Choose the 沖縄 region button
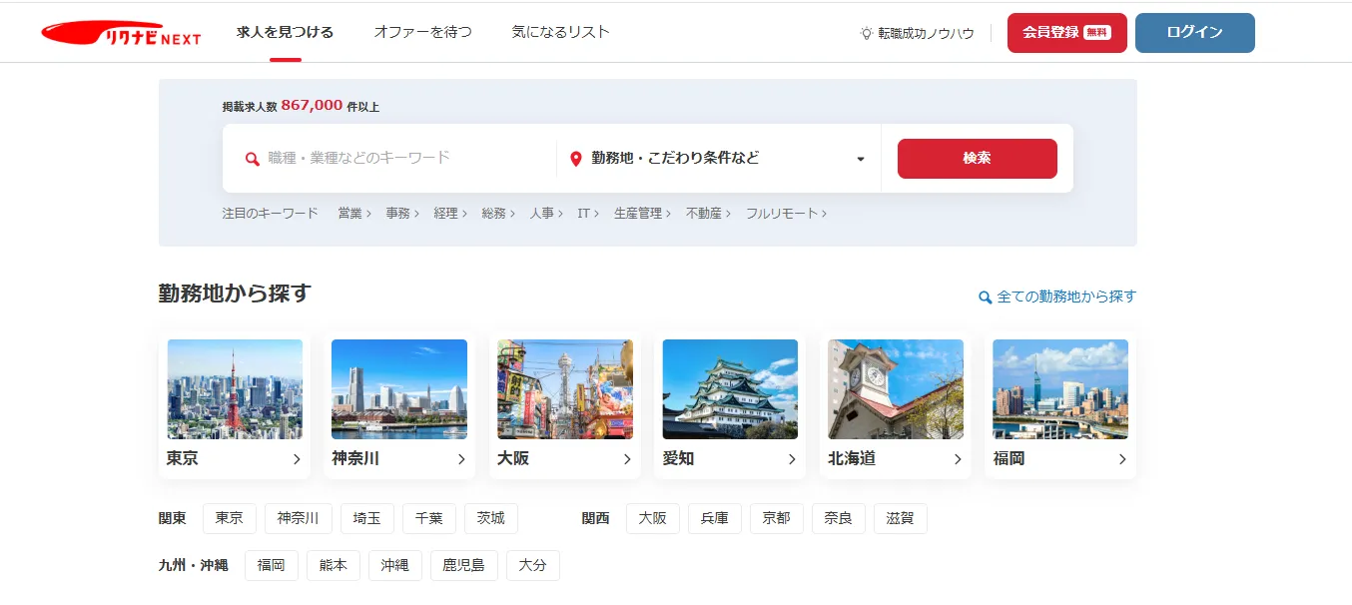This screenshot has height=605, width=1352. tap(395, 565)
